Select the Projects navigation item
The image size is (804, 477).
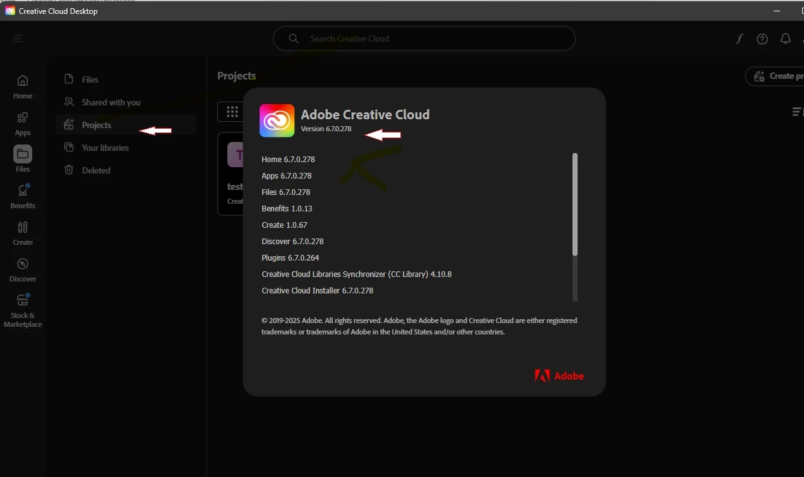[126, 125]
